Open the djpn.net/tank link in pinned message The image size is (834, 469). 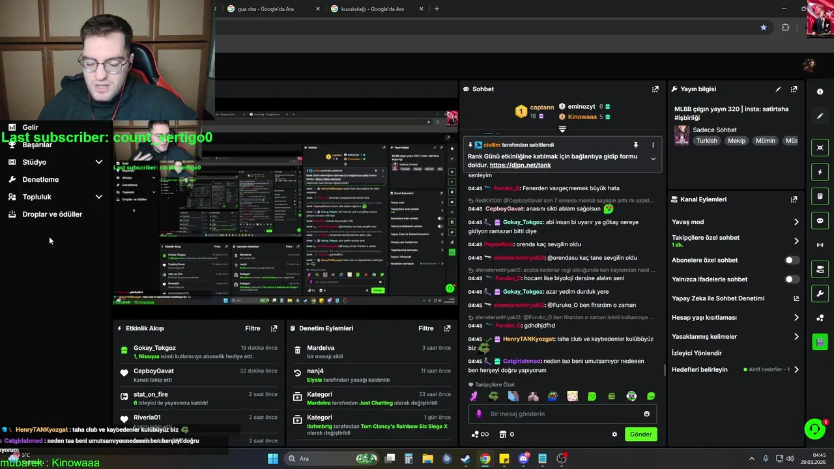[520, 165]
